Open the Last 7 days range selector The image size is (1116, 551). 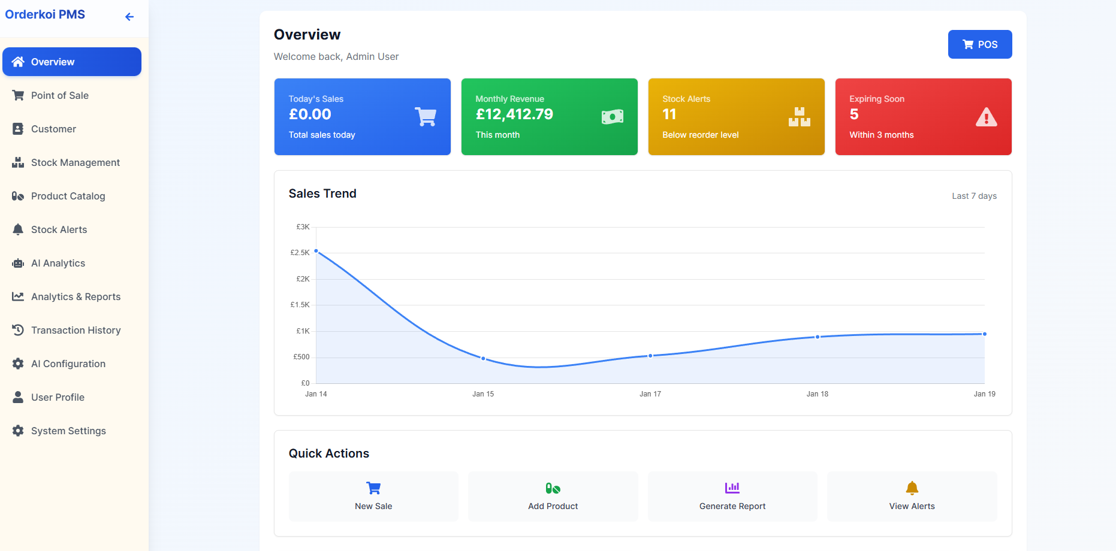tap(974, 196)
